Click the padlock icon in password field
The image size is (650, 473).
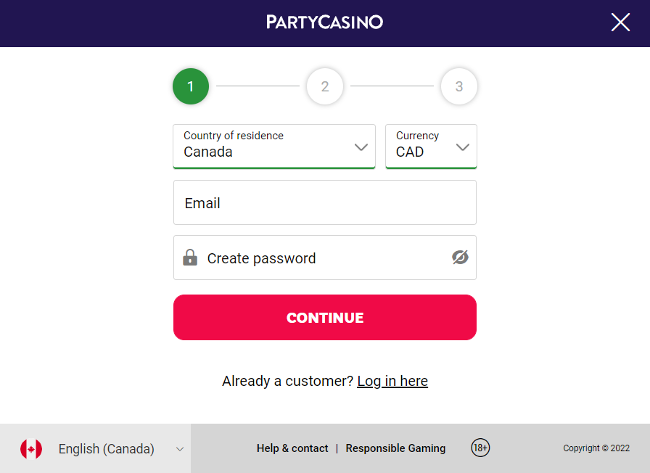coord(190,258)
